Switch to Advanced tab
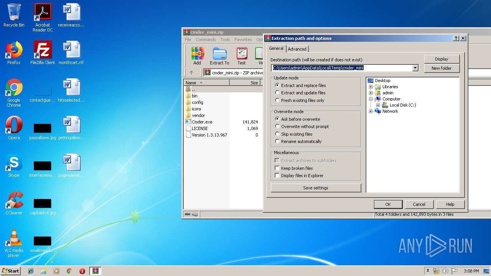Image resolution: width=491 pixels, height=276 pixels. 297,49
